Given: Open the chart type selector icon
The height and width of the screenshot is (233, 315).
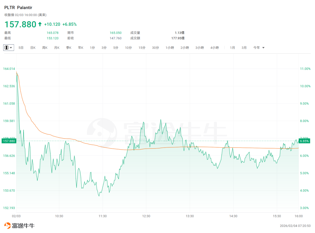Looking at the screenshot, I should (x=8, y=48).
